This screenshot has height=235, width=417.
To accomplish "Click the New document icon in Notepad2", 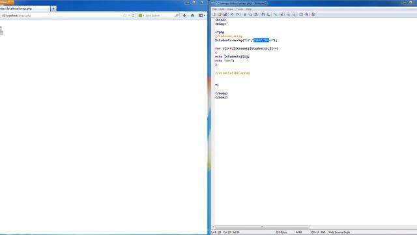I will [x=214, y=14].
